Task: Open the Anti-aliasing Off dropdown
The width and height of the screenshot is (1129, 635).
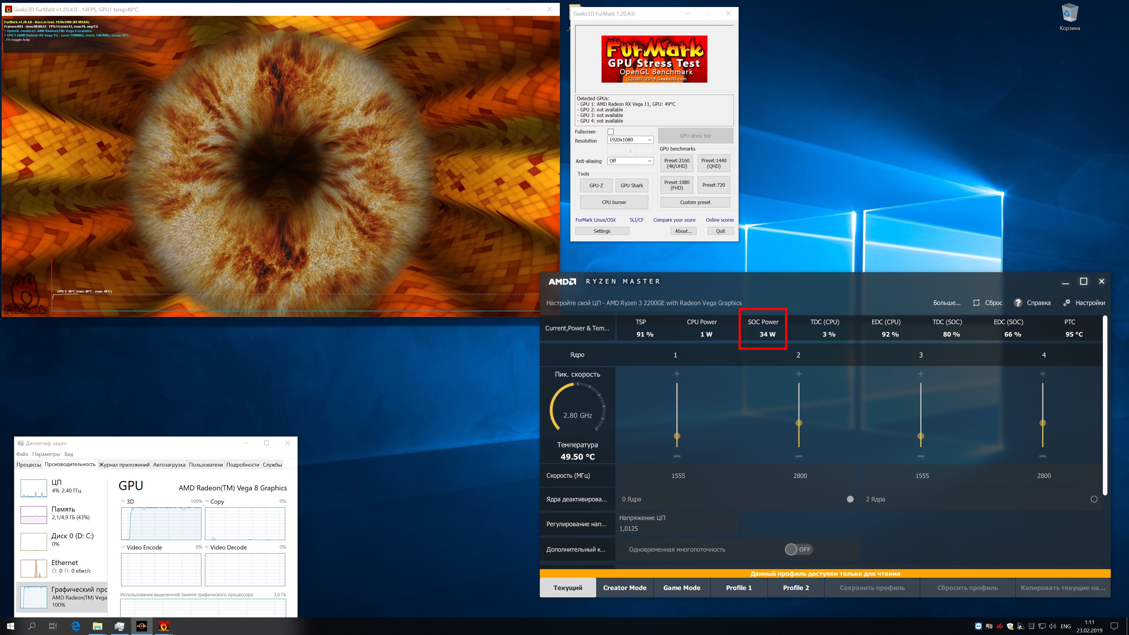Action: click(x=630, y=161)
